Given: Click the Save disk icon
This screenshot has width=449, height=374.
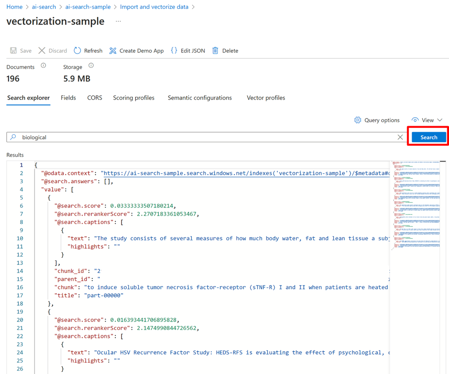Looking at the screenshot, I should pos(13,51).
